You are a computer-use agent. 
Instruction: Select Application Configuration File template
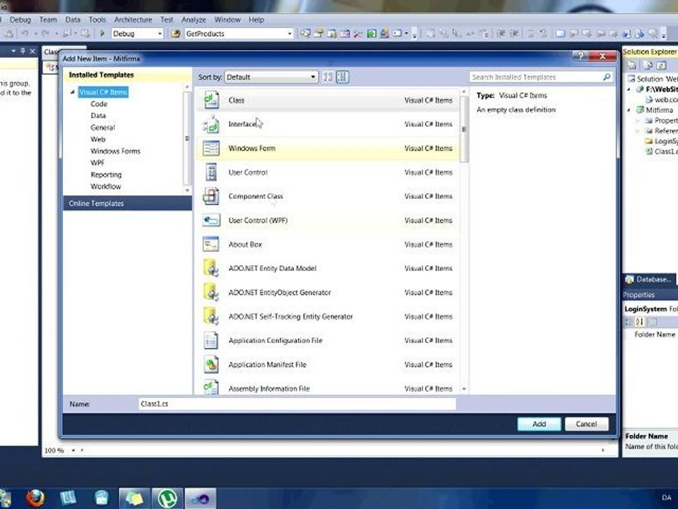click(x=328, y=341)
